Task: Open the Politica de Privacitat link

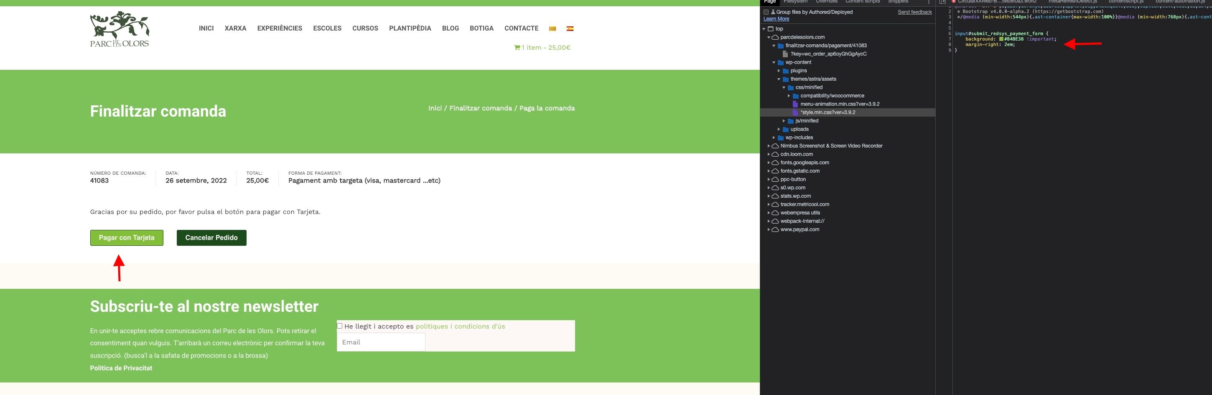Action: 121,368
